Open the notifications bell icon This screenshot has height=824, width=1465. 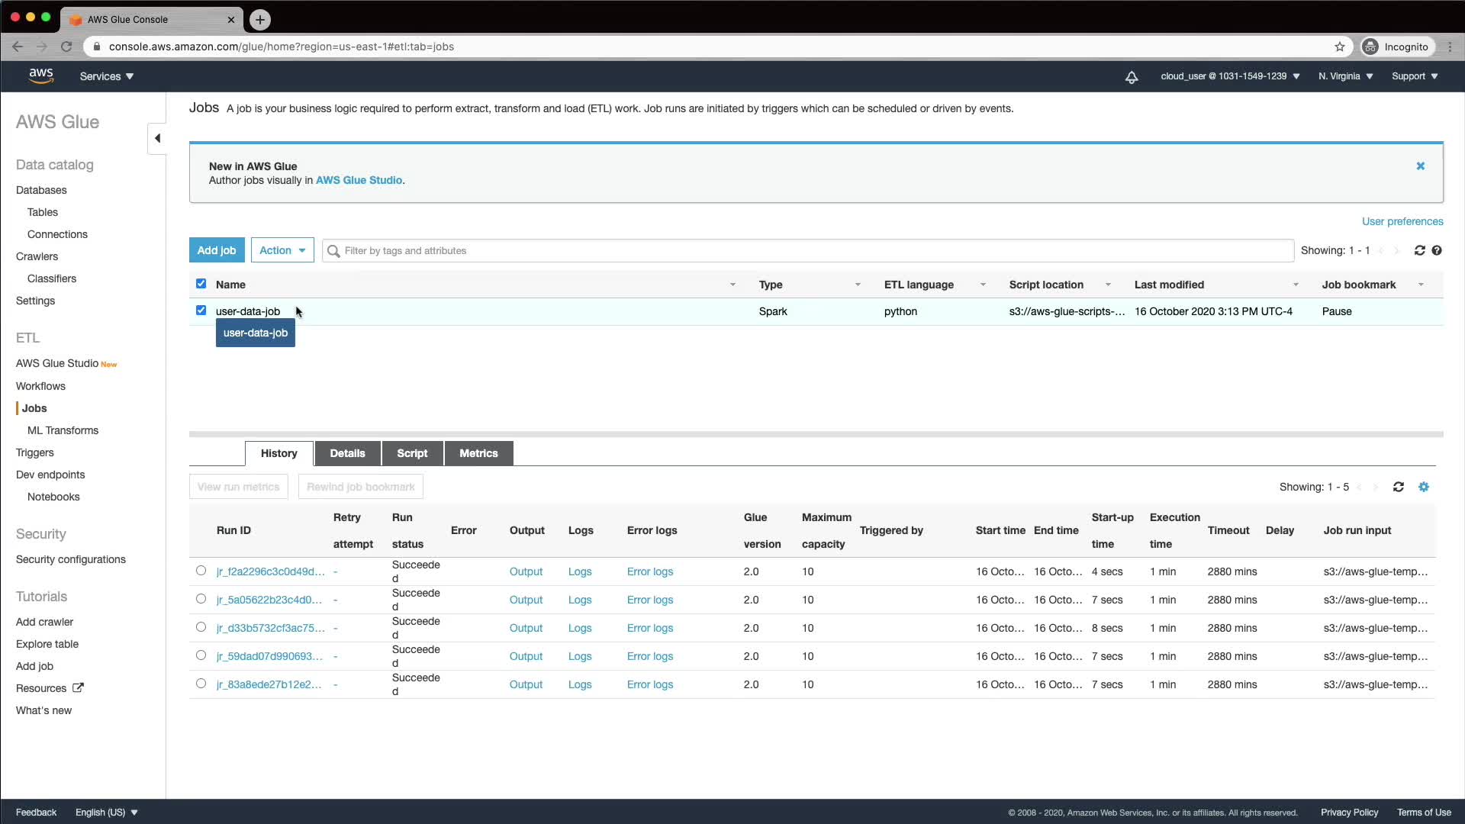1132,77
